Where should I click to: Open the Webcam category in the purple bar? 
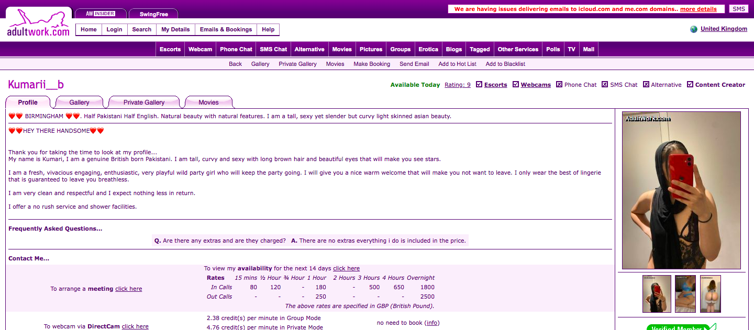pyautogui.click(x=200, y=49)
